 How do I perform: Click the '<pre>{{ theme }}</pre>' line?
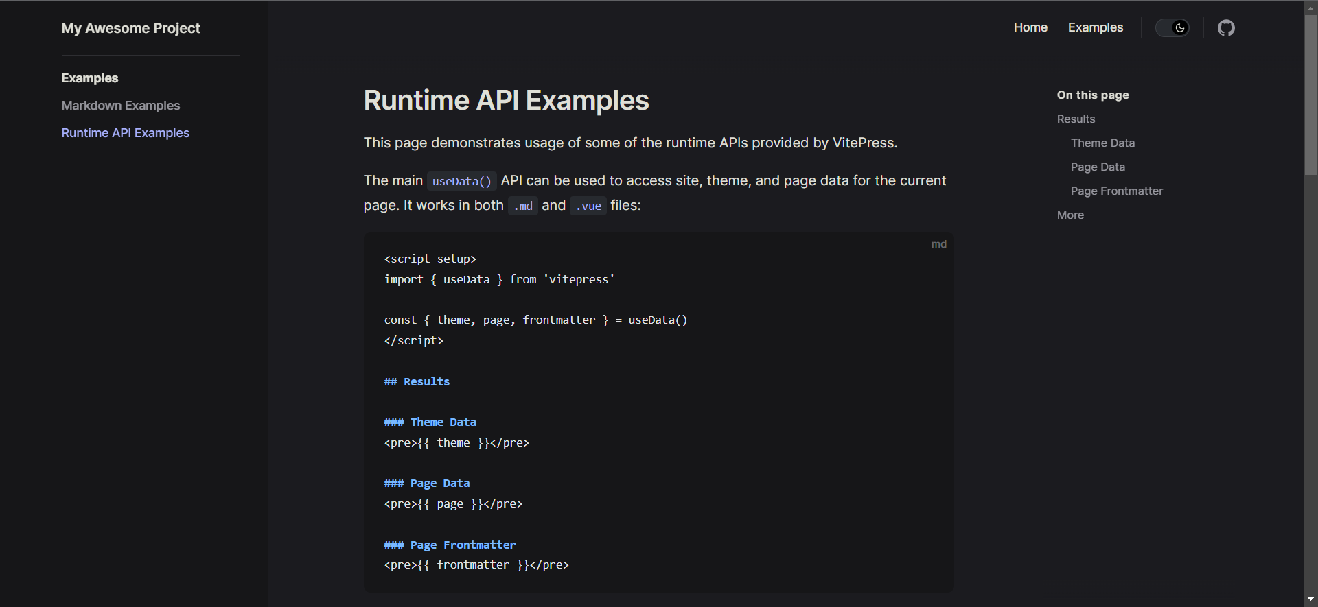point(457,442)
